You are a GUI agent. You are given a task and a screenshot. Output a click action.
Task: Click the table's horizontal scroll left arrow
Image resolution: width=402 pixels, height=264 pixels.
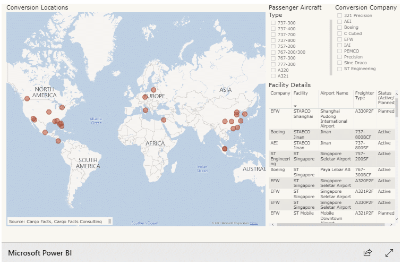pyautogui.click(x=272, y=225)
